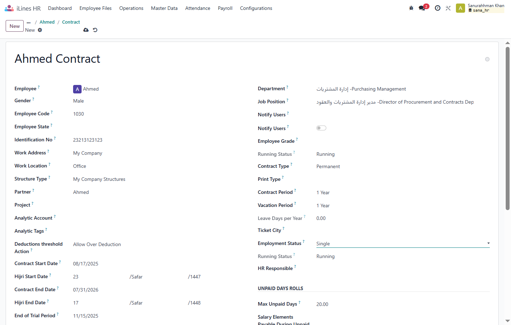Go to the Ahmed breadcrumb link
The image size is (511, 325).
coord(47,22)
